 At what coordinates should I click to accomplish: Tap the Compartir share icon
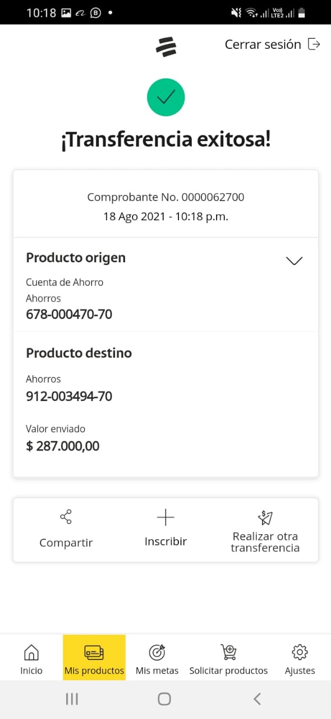66,517
